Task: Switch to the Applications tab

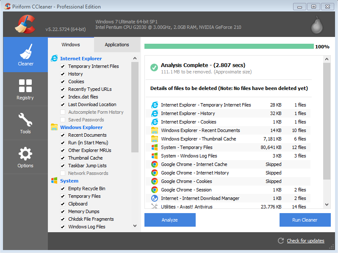Action: click(x=117, y=45)
